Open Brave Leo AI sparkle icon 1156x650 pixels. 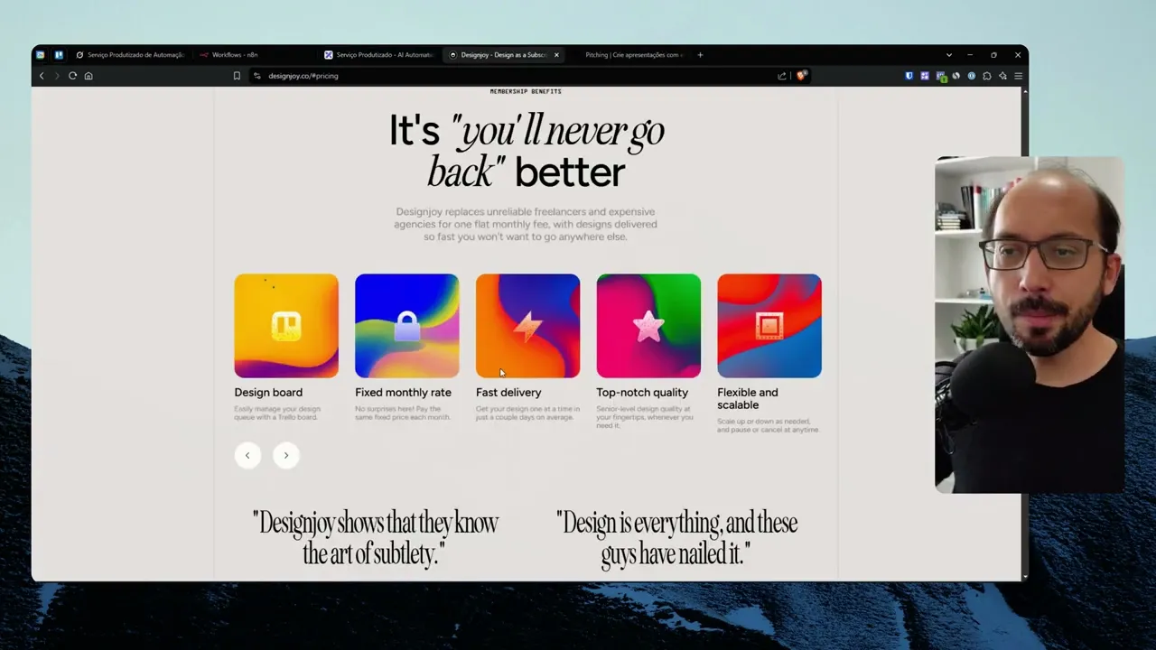(x=1002, y=76)
